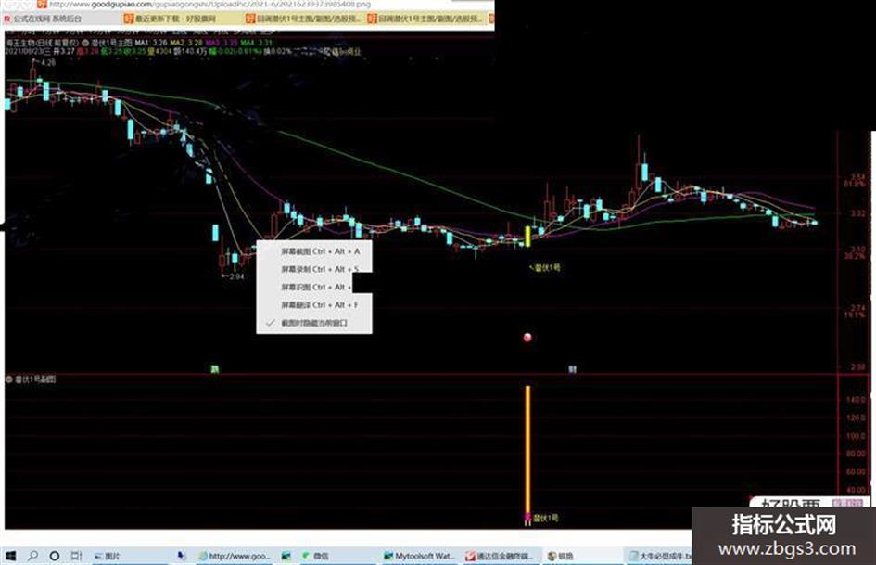Choose 屏幕识图 context menu entry
The image size is (876, 565).
point(314,288)
